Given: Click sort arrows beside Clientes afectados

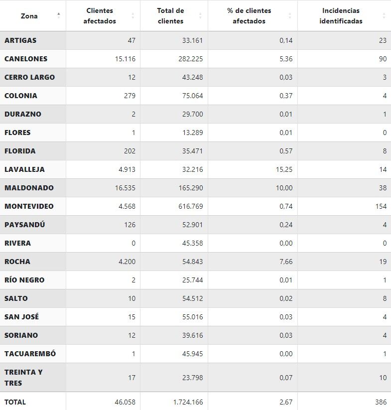Looking at the screenshot, I should [132, 16].
